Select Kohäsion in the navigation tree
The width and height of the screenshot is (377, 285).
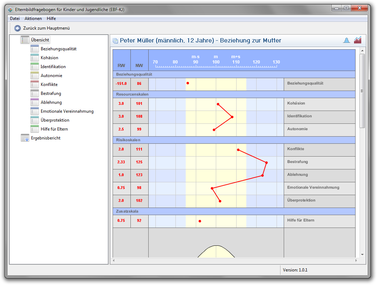(49, 57)
